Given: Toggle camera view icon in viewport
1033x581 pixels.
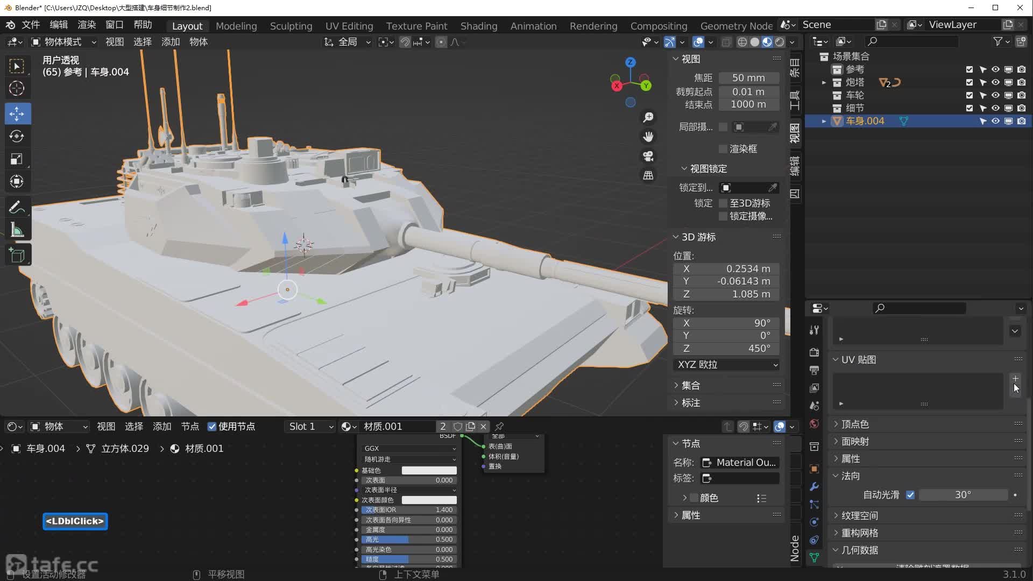Looking at the screenshot, I should [x=648, y=156].
